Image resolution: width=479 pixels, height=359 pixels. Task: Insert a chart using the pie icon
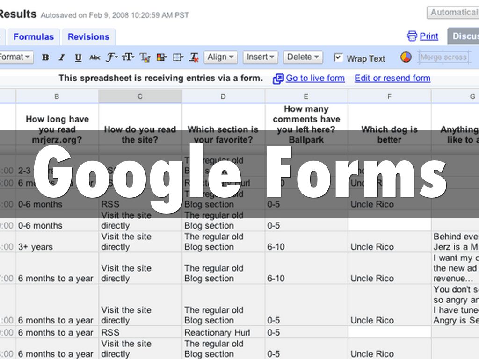pos(406,57)
